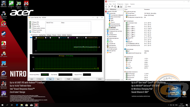190x107 pixels.
Task: Switch to the Cooling Fans tab
Action: [x=42, y=35]
